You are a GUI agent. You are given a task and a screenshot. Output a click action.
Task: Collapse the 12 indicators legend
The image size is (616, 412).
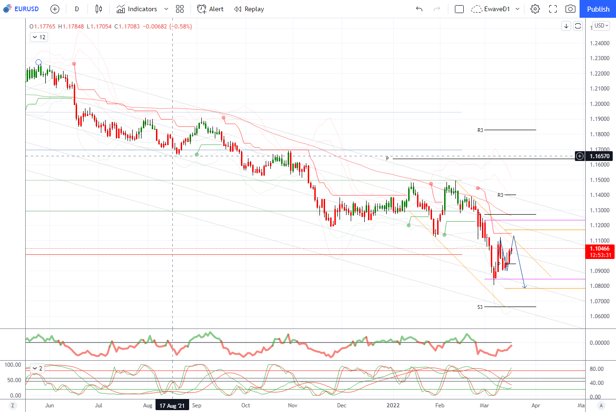tap(39, 37)
